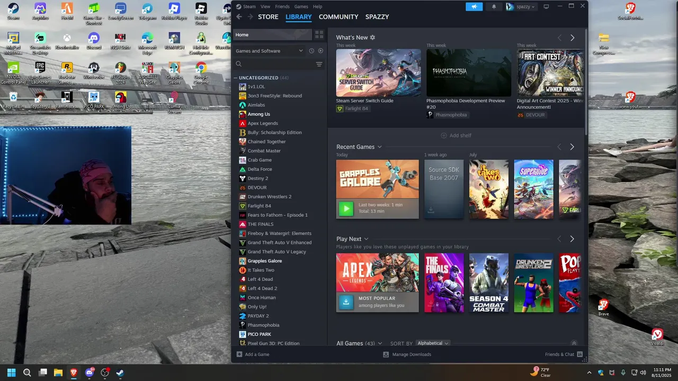This screenshot has height=381, width=678.
Task: Toggle the ready-to-play games filter
Action: click(320, 51)
